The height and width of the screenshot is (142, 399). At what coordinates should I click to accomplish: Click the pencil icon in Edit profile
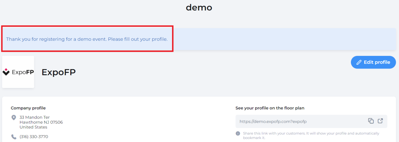359,62
